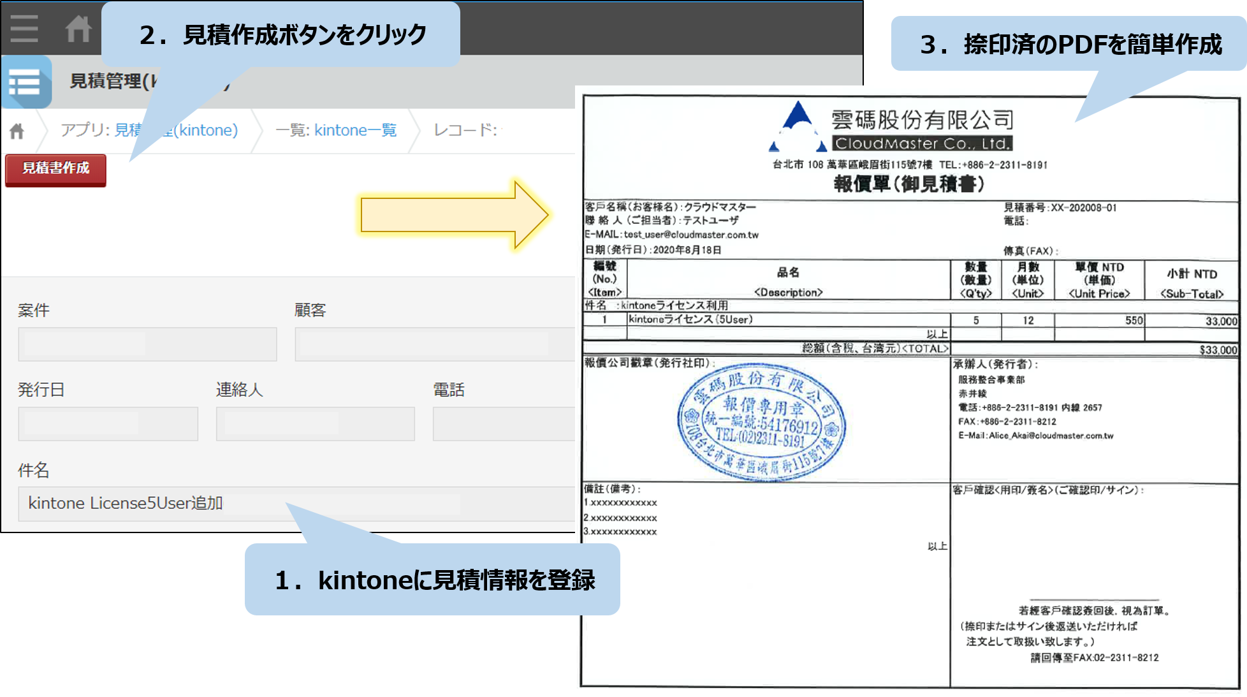
Task: Switch to the レコード breadcrumb tab
Action: click(x=467, y=129)
